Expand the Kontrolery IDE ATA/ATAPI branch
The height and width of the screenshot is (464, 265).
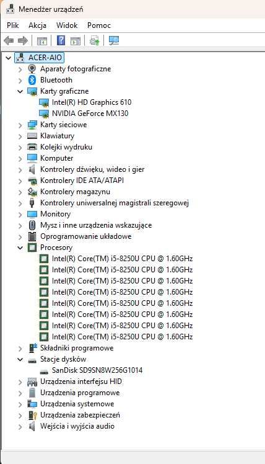pyautogui.click(x=20, y=181)
